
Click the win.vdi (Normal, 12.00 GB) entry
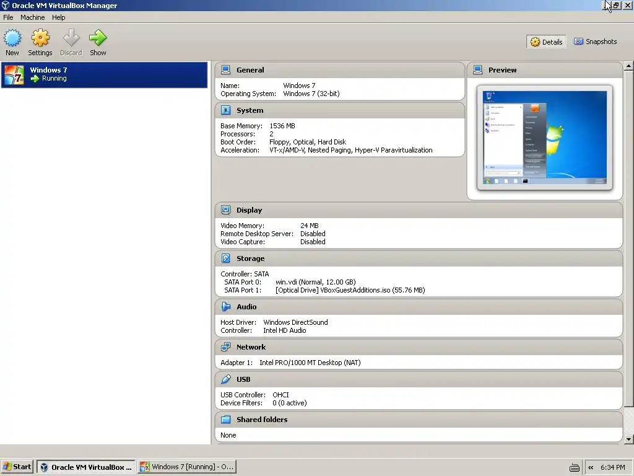click(x=316, y=282)
